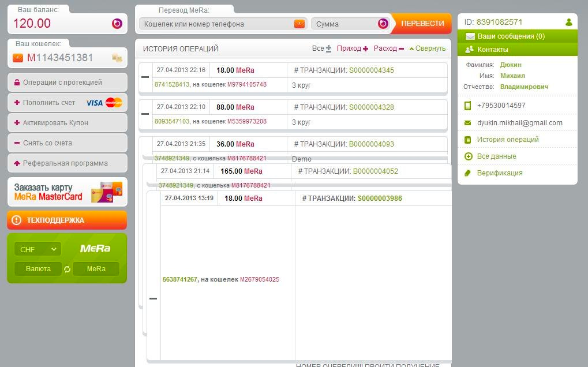This screenshot has height=367, width=588.
Task: Click Снять со счета button
Action: (x=68, y=143)
